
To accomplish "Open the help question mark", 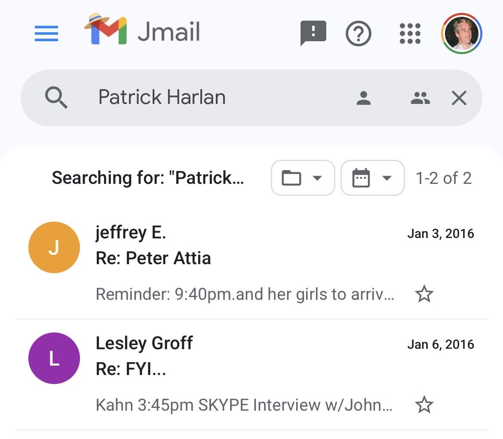I will [x=358, y=33].
